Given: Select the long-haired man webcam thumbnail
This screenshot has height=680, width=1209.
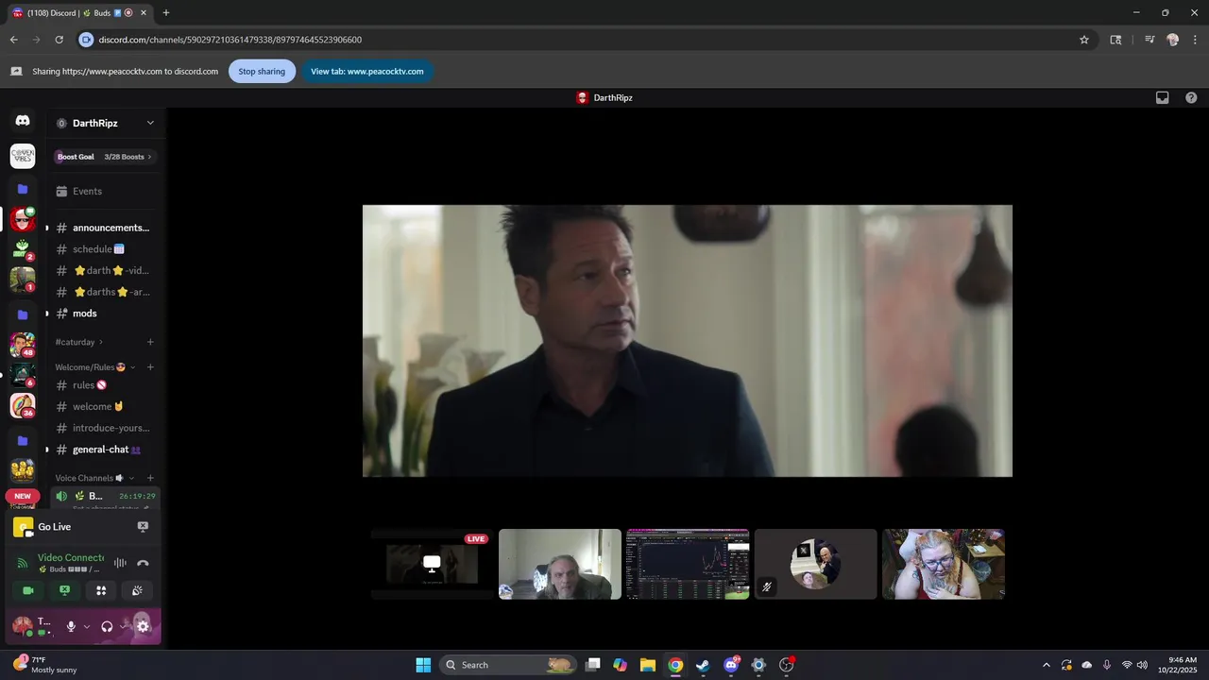Looking at the screenshot, I should (560, 564).
